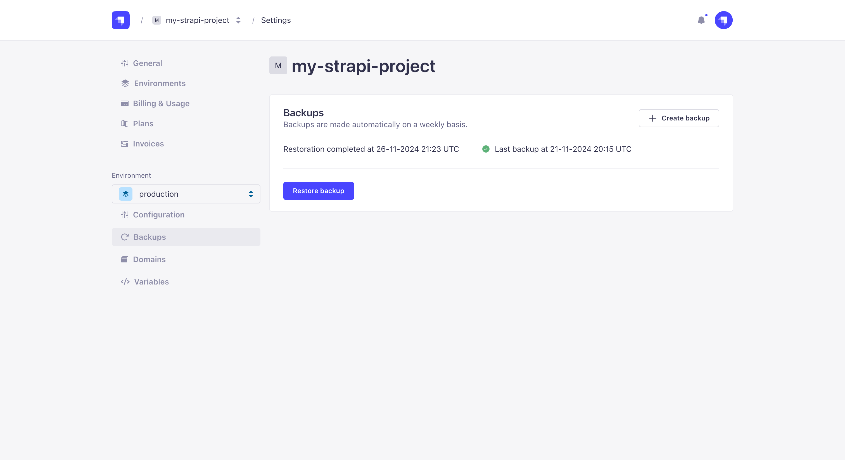Click the Create backup button
Image resolution: width=845 pixels, height=460 pixels.
[x=678, y=118]
